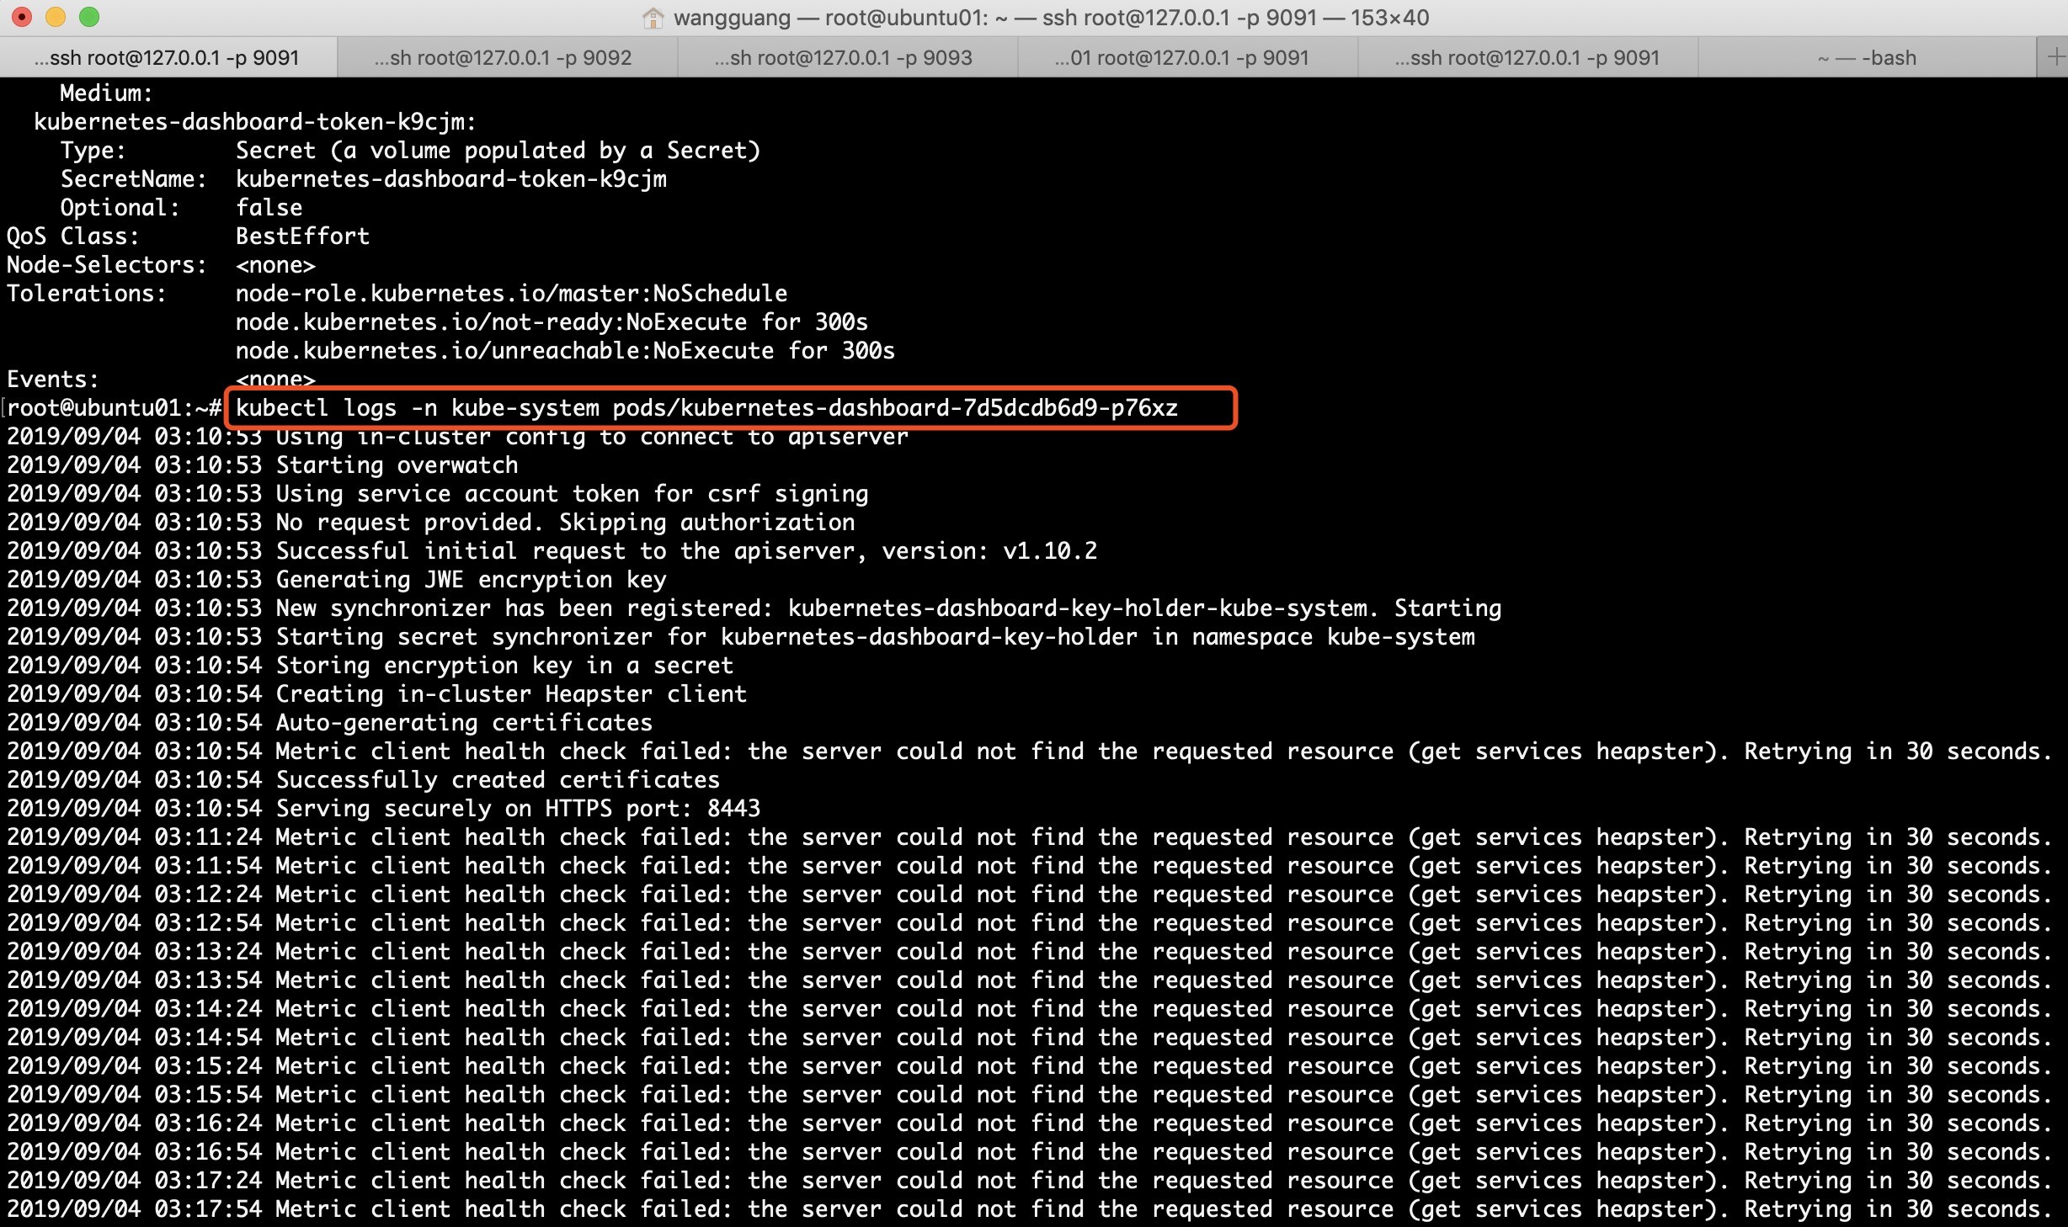
Task: Click 'Type: Secret (a volume populated by a Secret)'
Action: point(411,151)
